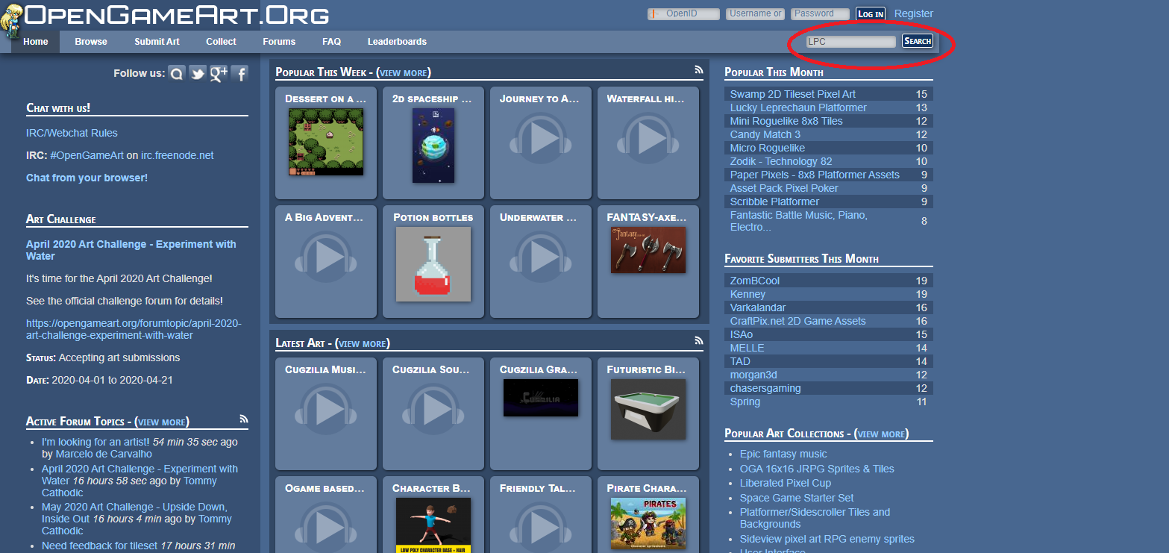Click the search box containing LPC
This screenshot has width=1169, height=553.
pyautogui.click(x=850, y=42)
